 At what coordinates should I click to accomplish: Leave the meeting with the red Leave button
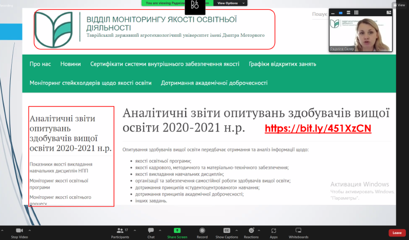(397, 233)
